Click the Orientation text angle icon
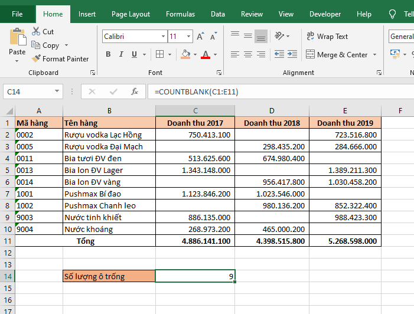Screen dimensions: 414x314 tap(280, 37)
